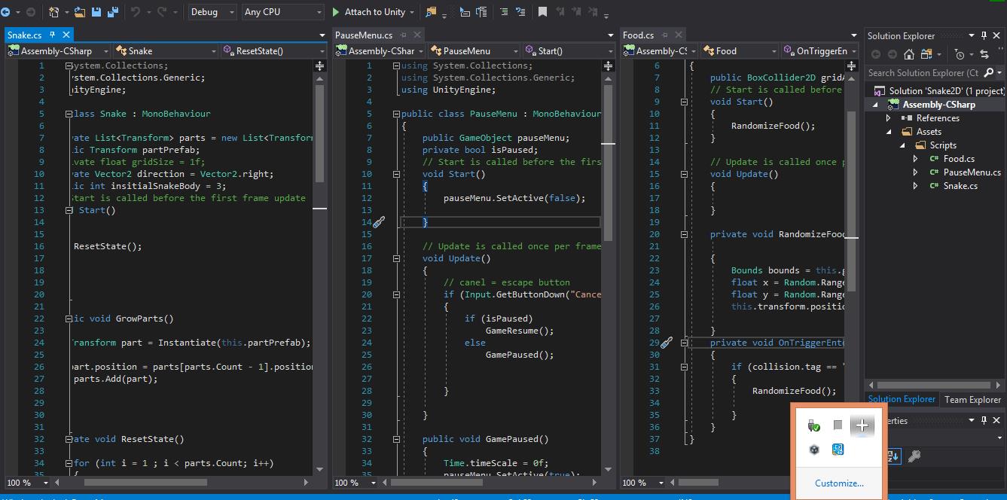Image resolution: width=1007 pixels, height=500 pixels.
Task: Toggle the pin on the Snake.cs tab
Action: pos(53,35)
